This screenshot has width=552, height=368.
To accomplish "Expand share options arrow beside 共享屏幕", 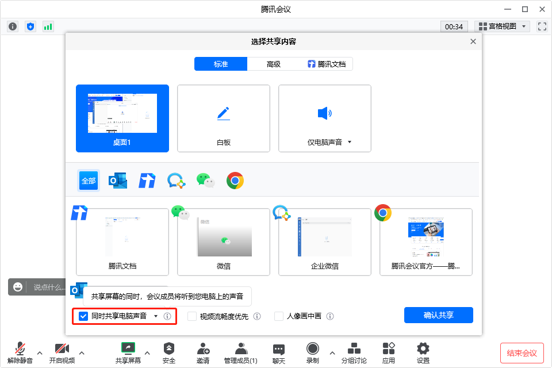I will pyautogui.click(x=148, y=353).
